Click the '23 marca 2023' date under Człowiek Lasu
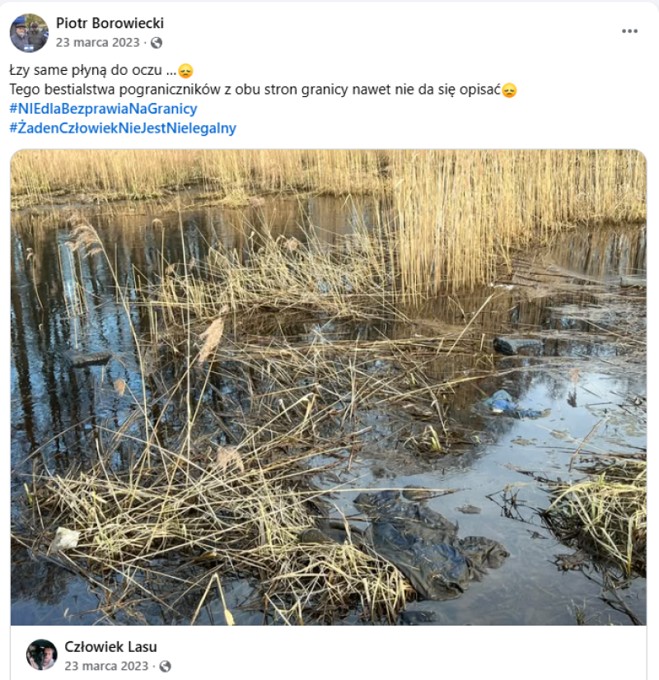659x680 pixels. [106, 666]
